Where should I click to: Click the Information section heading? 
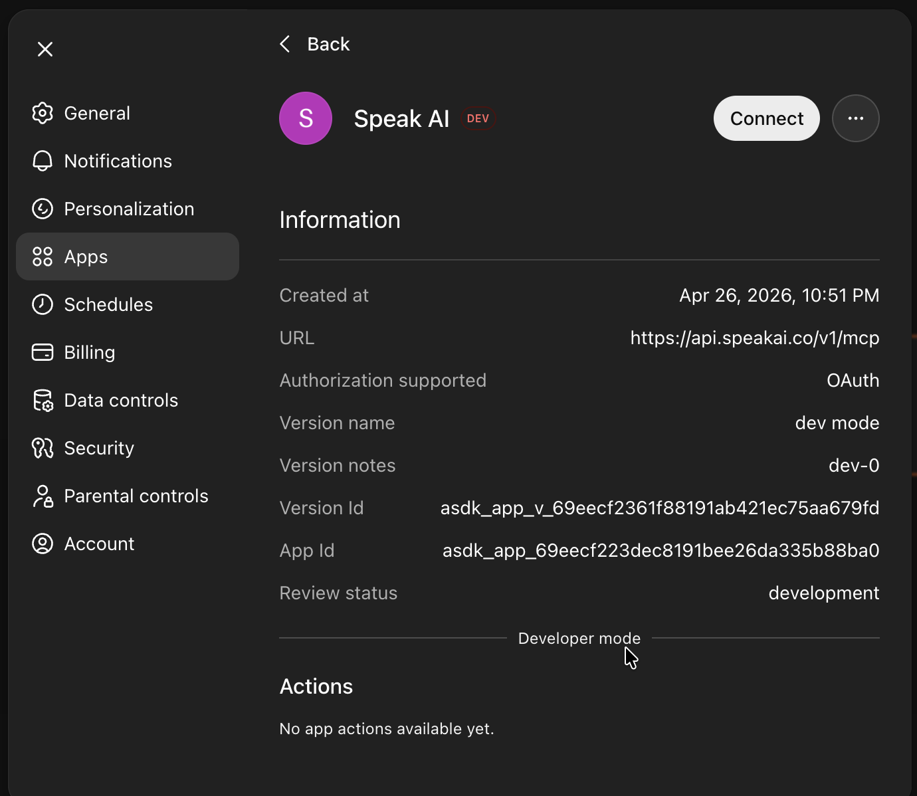[340, 220]
